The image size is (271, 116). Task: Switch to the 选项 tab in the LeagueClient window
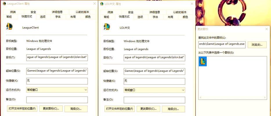pos(43,17)
